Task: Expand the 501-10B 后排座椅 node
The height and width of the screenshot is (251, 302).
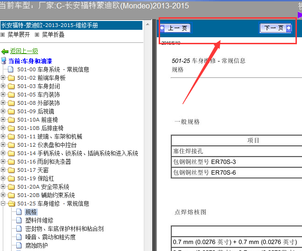Action: click(x=3, y=128)
